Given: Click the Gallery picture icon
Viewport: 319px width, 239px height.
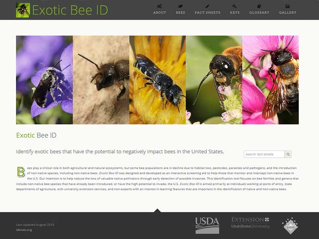Looking at the screenshot, I should point(287,6).
